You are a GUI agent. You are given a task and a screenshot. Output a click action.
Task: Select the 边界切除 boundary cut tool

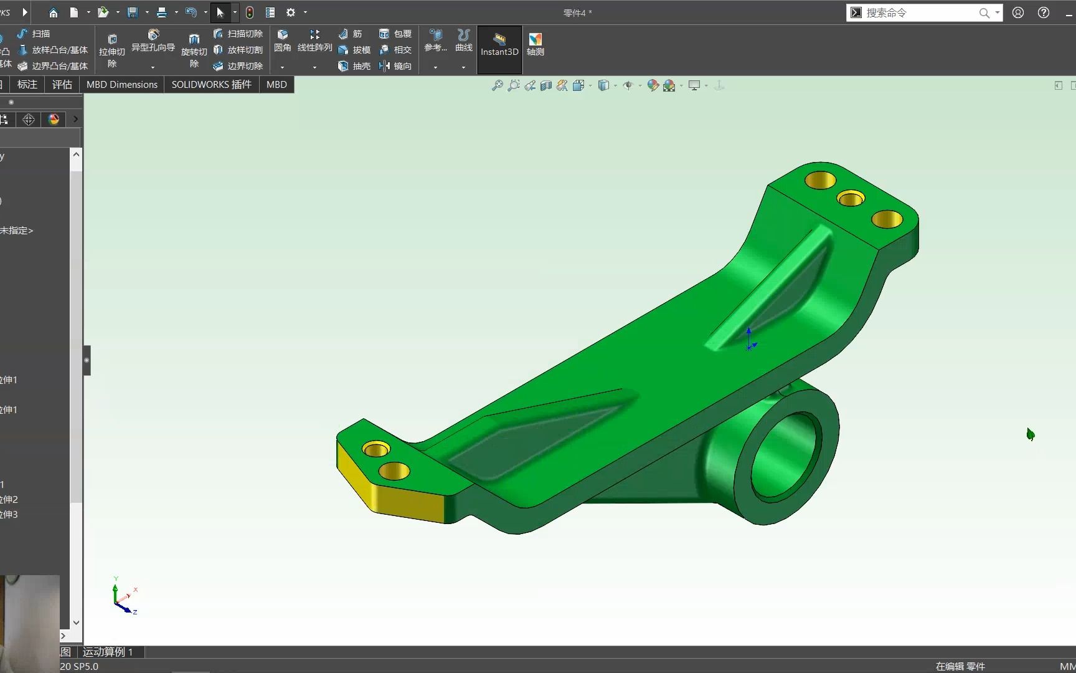(238, 66)
